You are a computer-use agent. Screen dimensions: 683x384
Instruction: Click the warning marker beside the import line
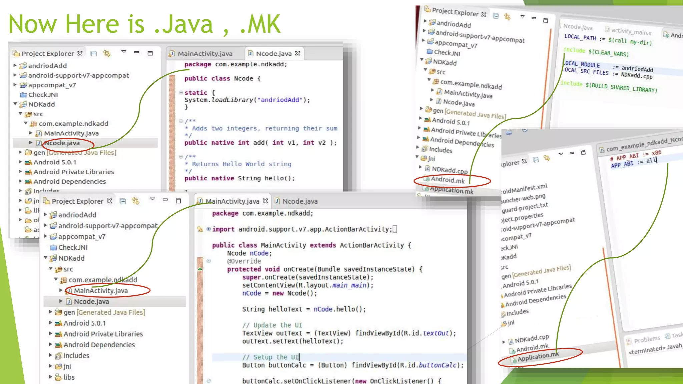200,229
